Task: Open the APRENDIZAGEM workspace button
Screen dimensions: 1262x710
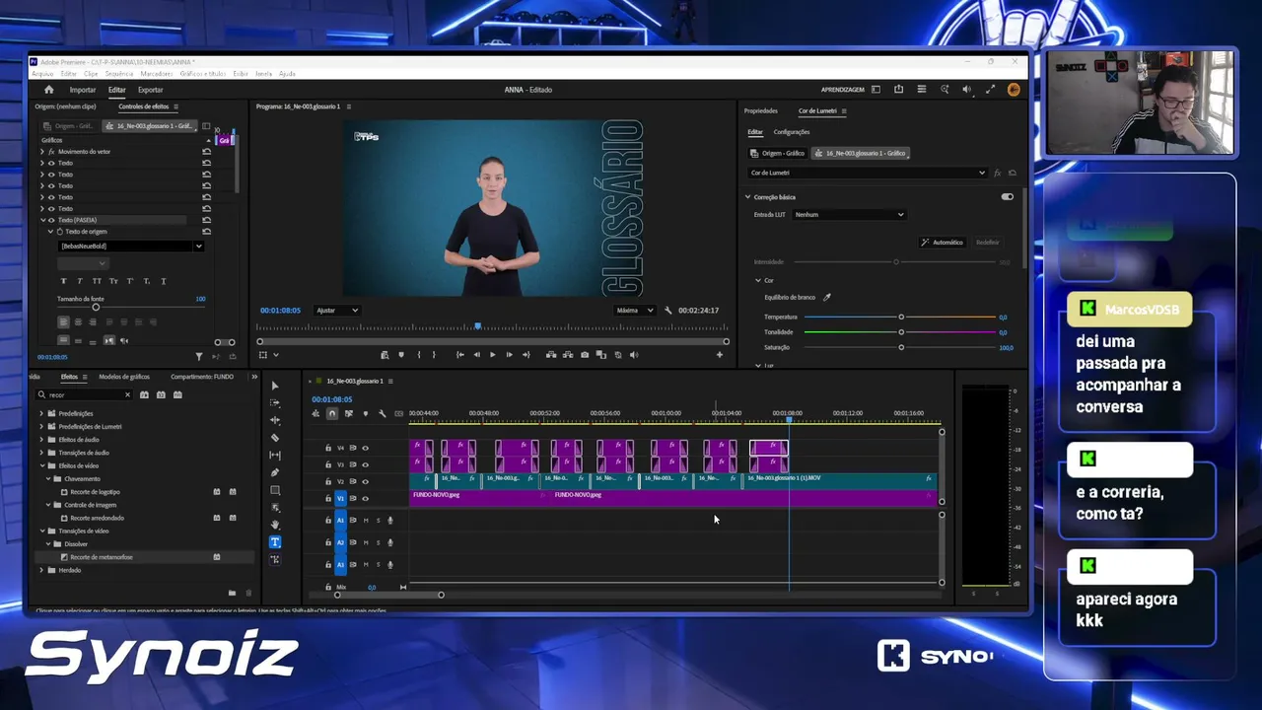Action: (x=843, y=90)
